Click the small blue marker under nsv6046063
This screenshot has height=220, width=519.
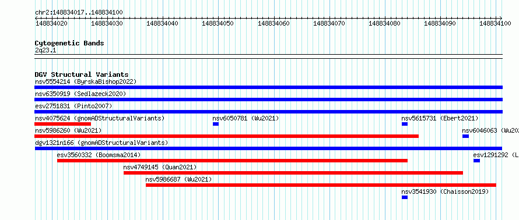[x=466, y=136]
